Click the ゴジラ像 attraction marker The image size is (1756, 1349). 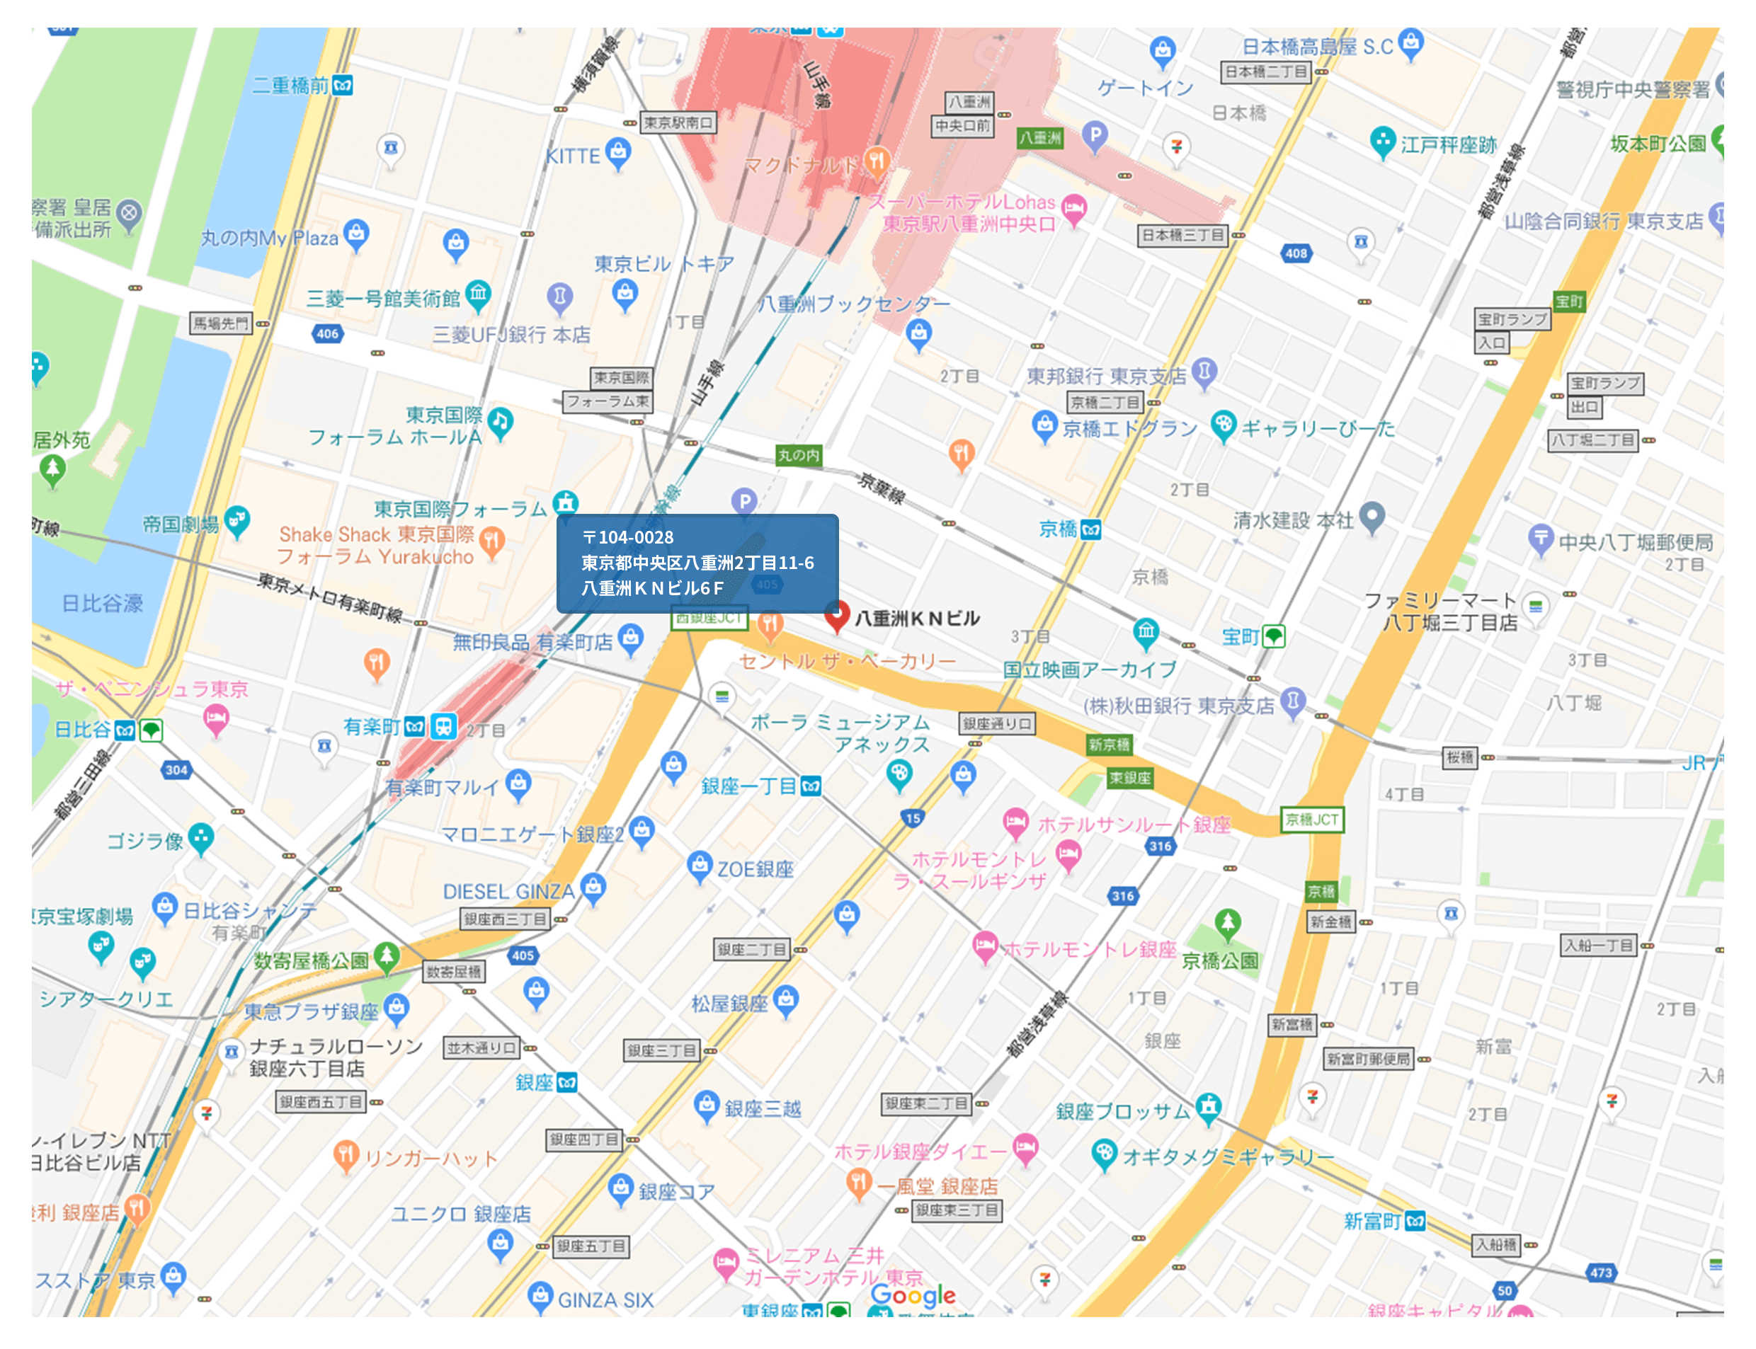tap(200, 839)
